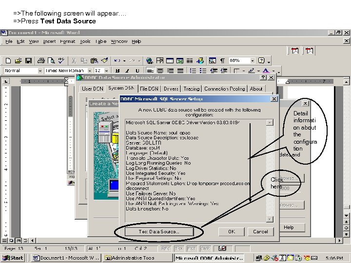Switch to the Connection Pooling tab
The width and height of the screenshot is (351, 263).
tap(225, 89)
